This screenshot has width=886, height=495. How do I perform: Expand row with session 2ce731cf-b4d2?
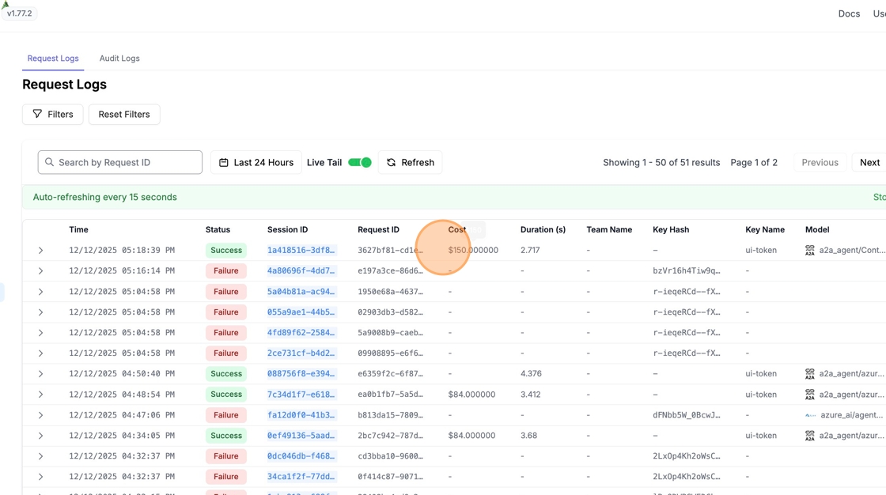click(40, 353)
